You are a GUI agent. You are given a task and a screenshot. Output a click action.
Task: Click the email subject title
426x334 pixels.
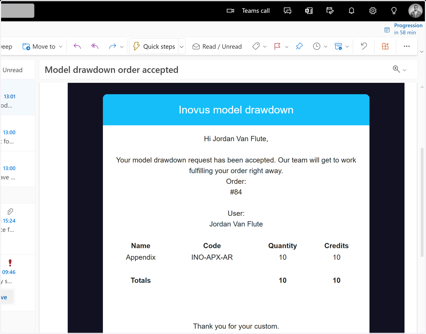click(x=111, y=70)
